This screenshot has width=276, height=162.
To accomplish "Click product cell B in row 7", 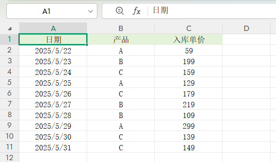I will click(121, 104).
